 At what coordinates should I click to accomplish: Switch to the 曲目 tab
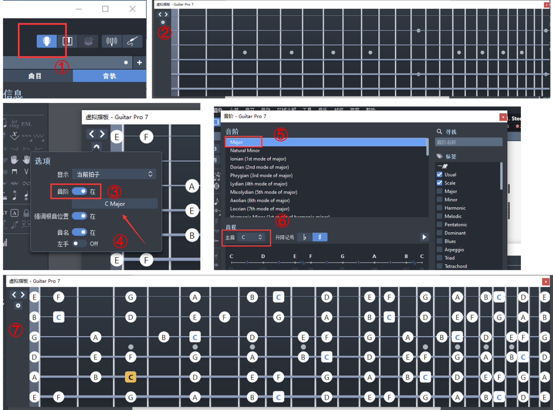(x=35, y=76)
